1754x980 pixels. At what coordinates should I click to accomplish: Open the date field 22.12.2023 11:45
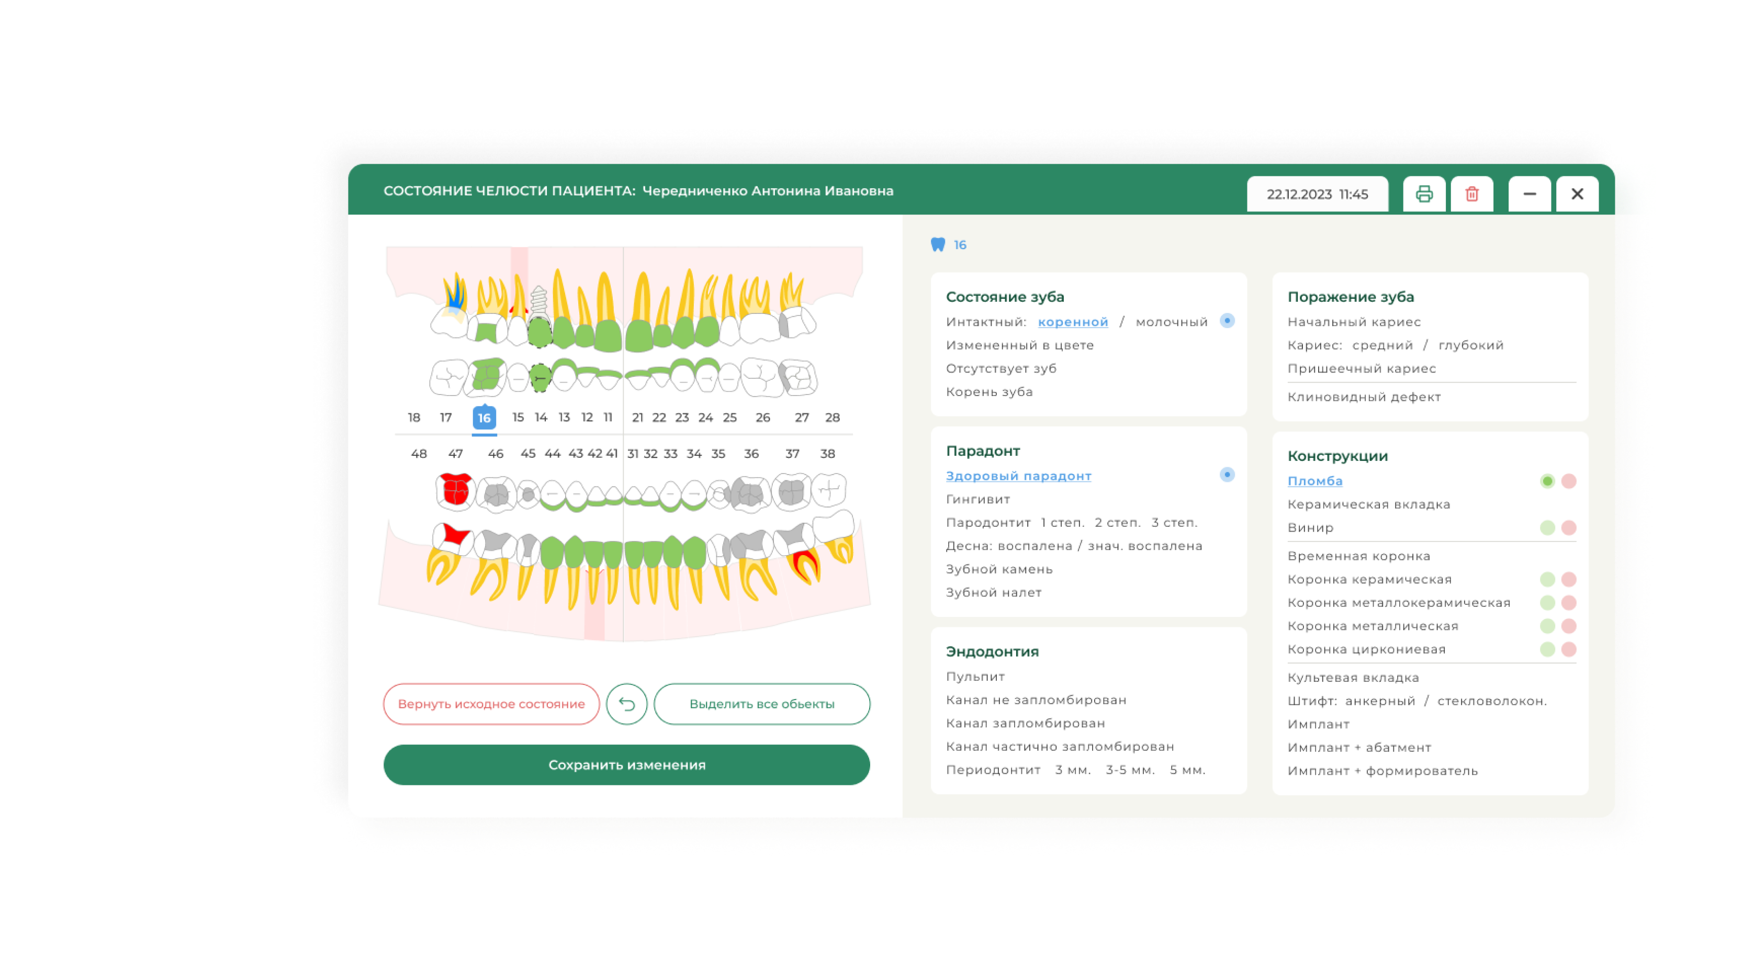pyautogui.click(x=1317, y=194)
